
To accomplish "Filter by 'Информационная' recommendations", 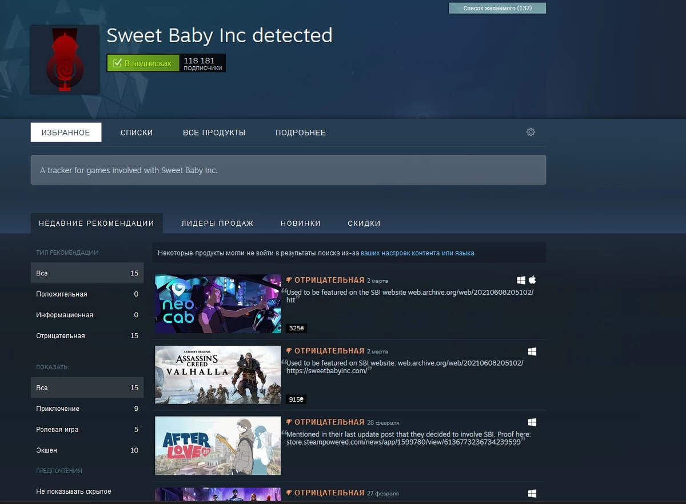I will pos(87,315).
